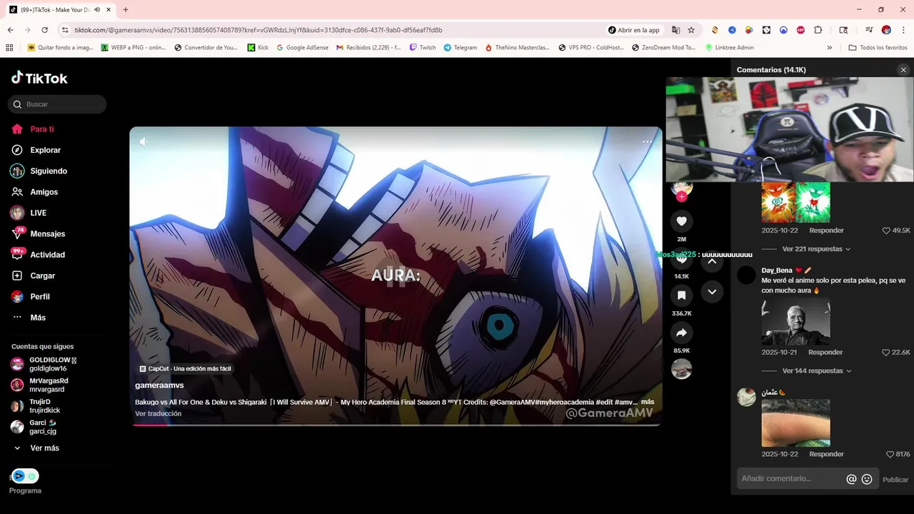
Task: Bookmark page with star icon
Action: pyautogui.click(x=691, y=30)
